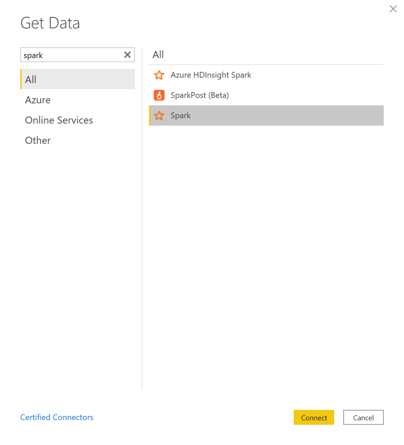Close the Get Data dialog
The width and height of the screenshot is (404, 445).
[393, 9]
